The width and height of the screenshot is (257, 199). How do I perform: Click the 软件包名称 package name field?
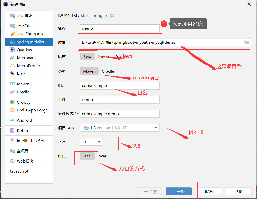tap(120, 114)
